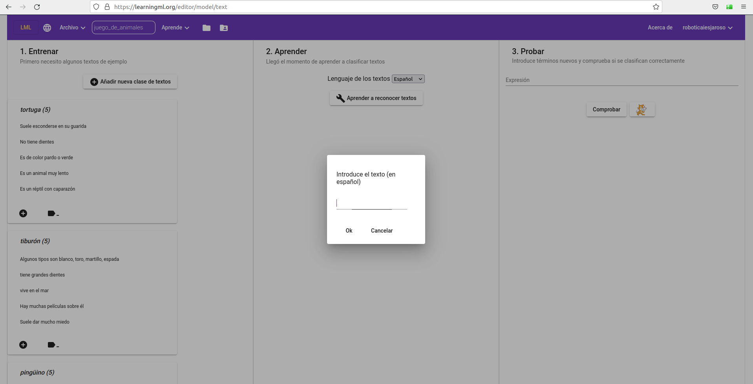Click Añadir nueva clase de textos

tap(130, 82)
